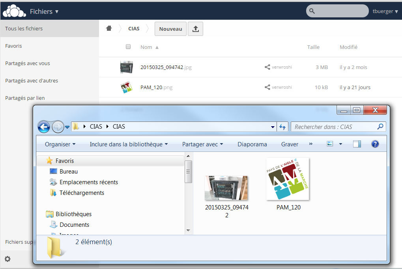Tick the select-all files checkbox
Viewport: 402px width, 269px height.
pyautogui.click(x=128, y=47)
